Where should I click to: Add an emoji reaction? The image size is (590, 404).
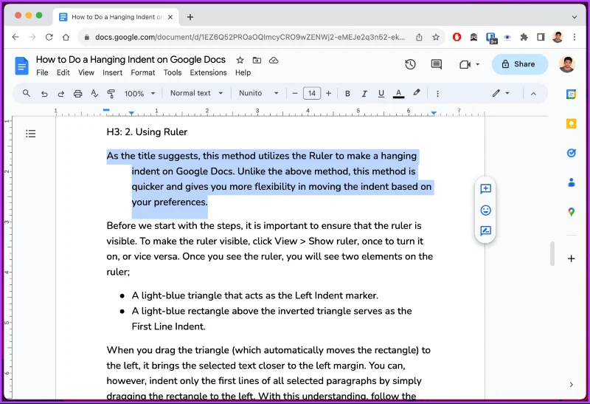click(x=485, y=210)
